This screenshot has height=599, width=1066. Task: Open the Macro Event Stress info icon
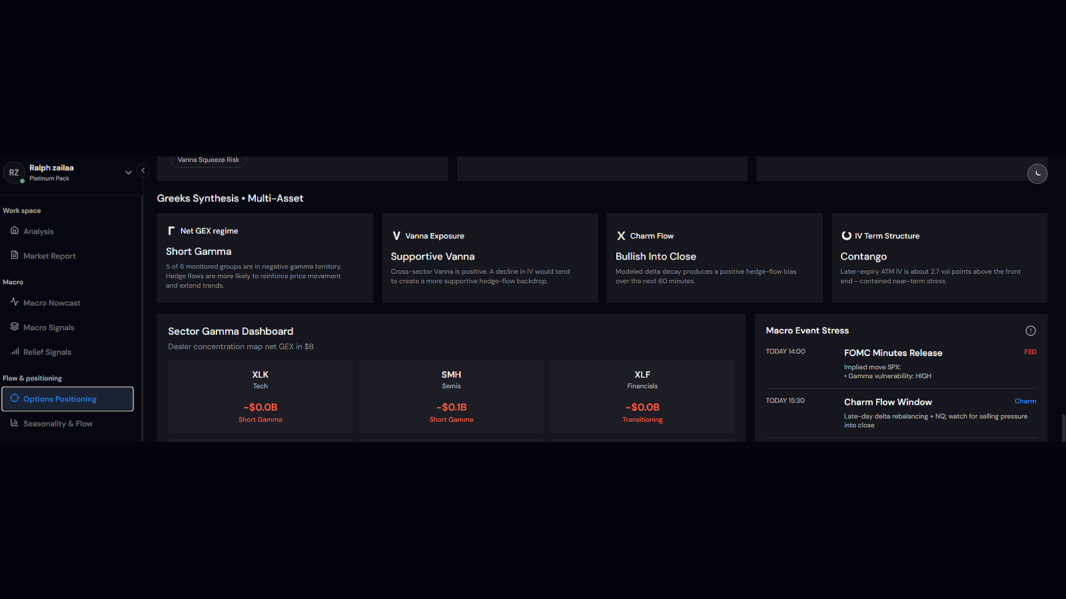click(x=1031, y=331)
